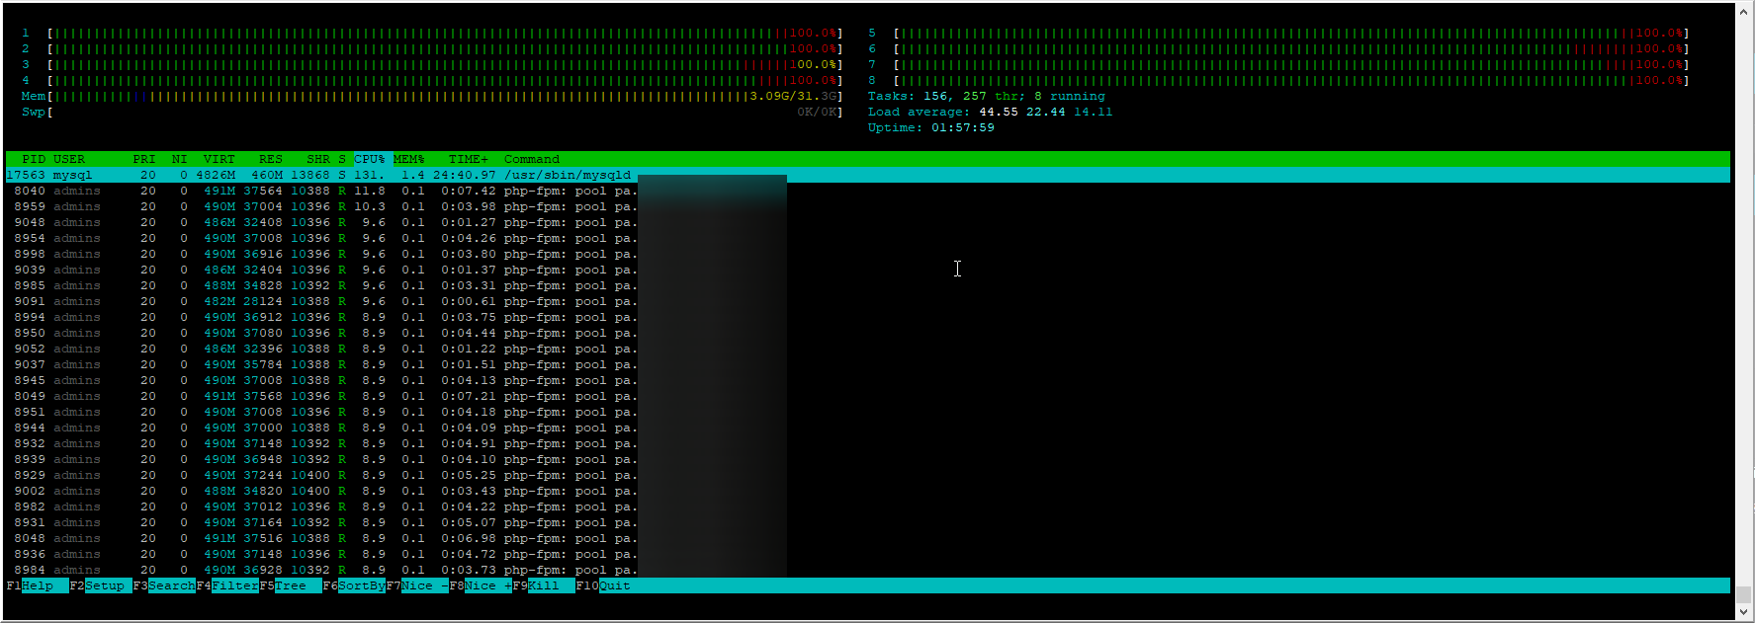Select the TIME+ column header

pyautogui.click(x=468, y=159)
